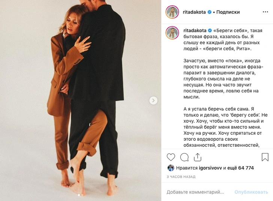The image size is (273, 201).
Task: Open the three-dot more options menu
Action: tap(265, 12)
